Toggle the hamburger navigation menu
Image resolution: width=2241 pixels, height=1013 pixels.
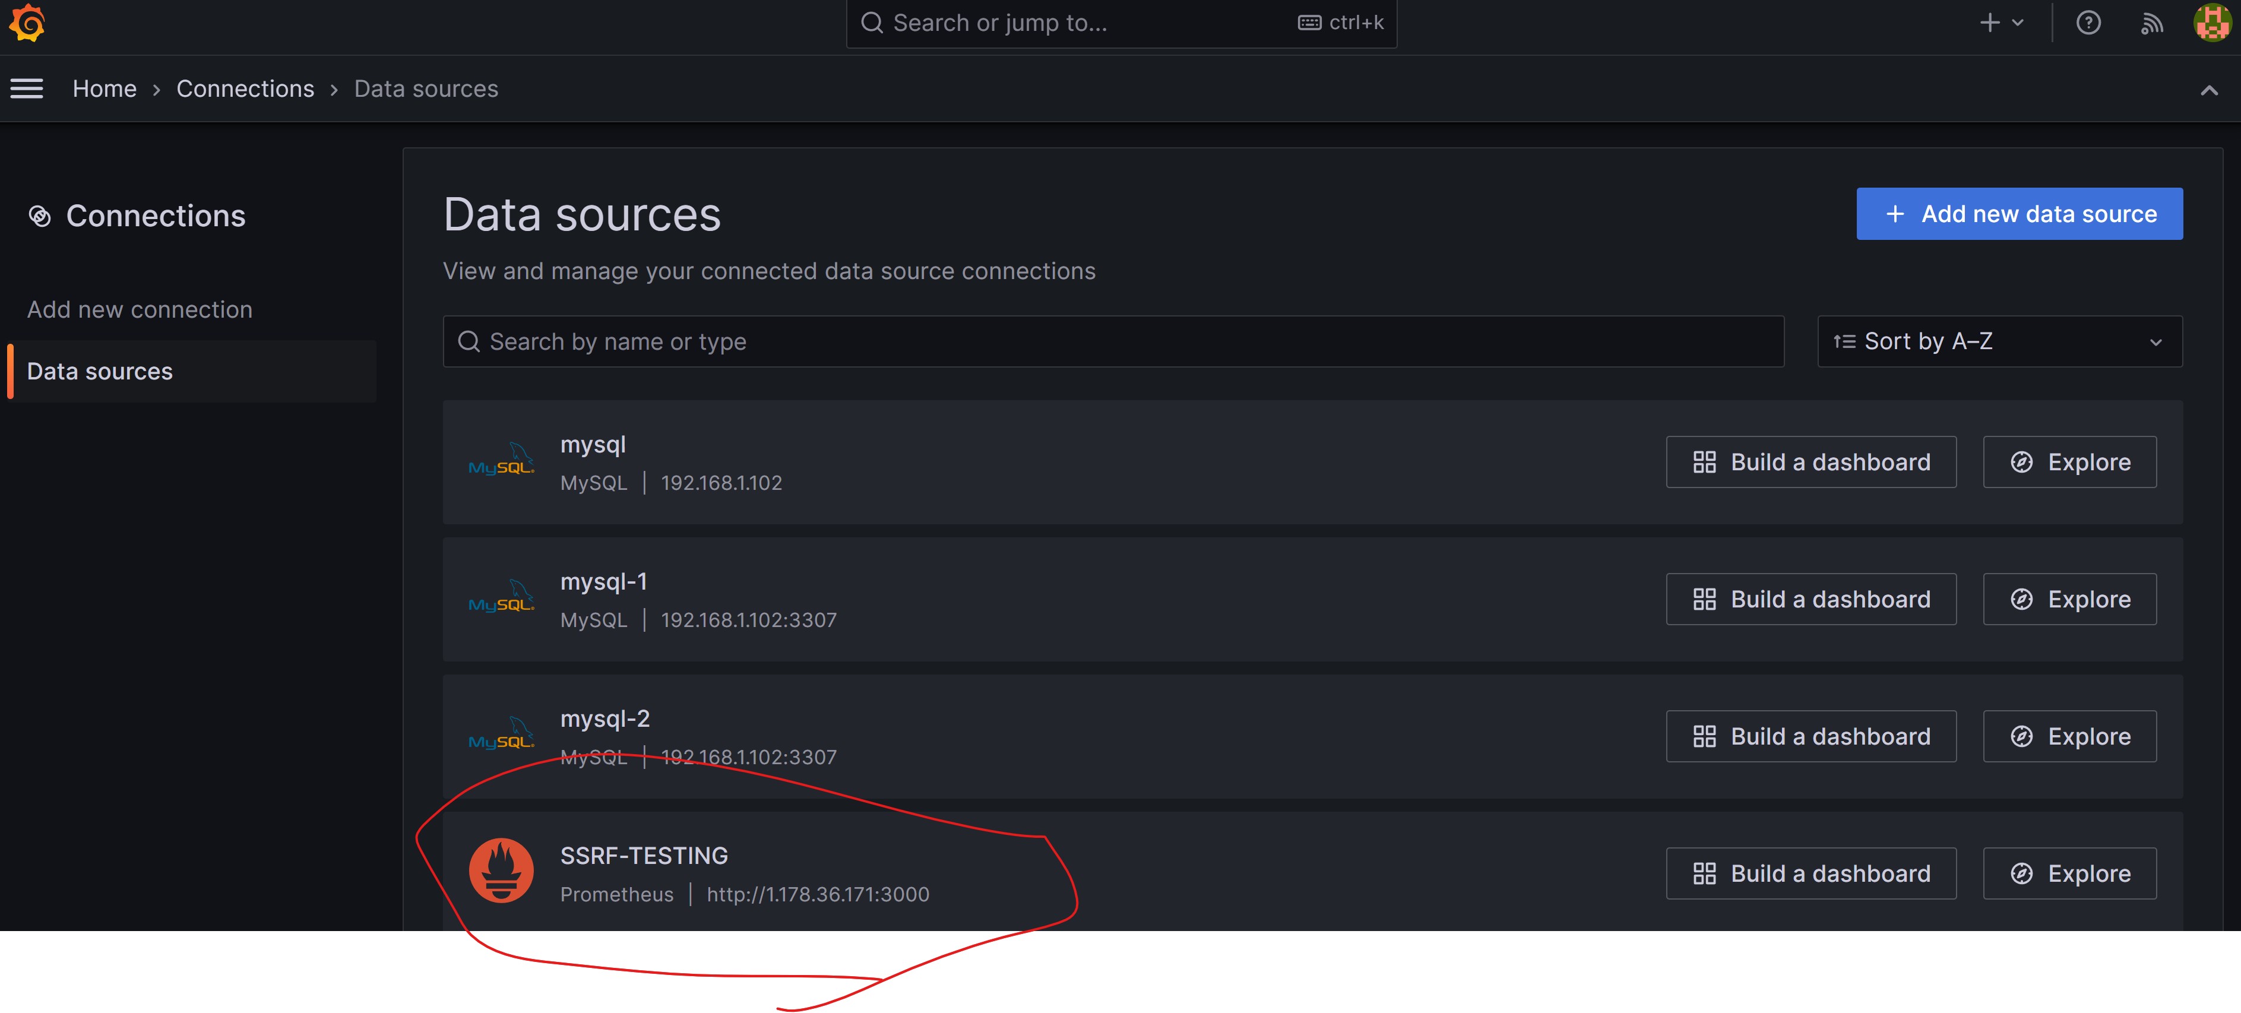pyautogui.click(x=27, y=88)
